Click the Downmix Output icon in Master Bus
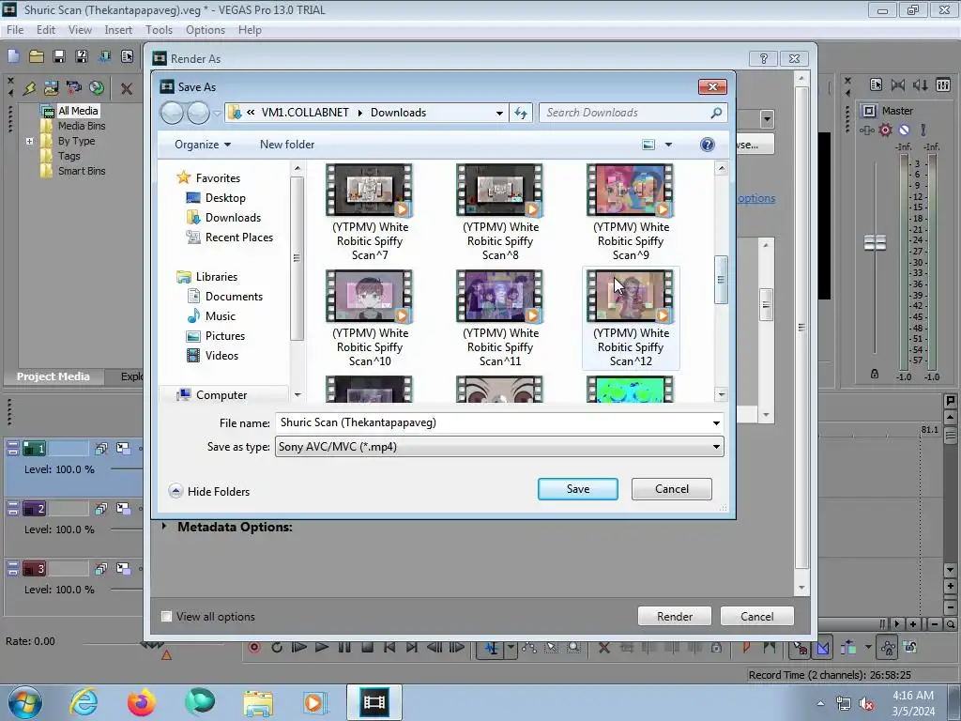961x721 pixels. tap(898, 84)
